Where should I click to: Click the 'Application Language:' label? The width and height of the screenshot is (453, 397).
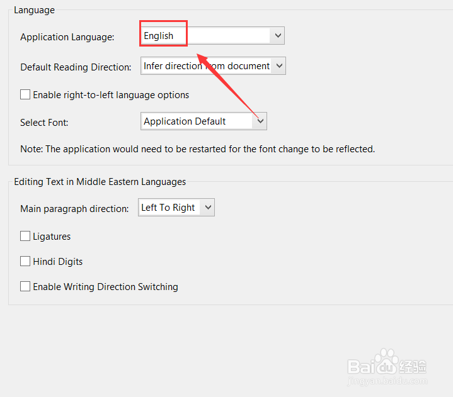coord(67,37)
